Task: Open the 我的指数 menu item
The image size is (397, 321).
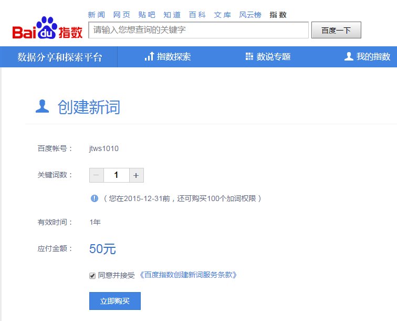Action: pyautogui.click(x=368, y=56)
